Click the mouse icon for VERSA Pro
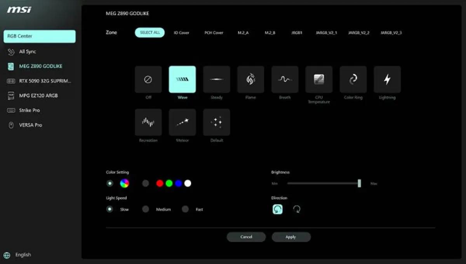This screenshot has width=466, height=264. pos(11,125)
